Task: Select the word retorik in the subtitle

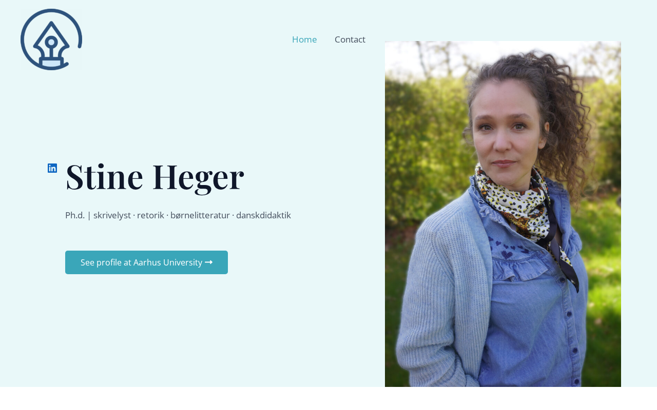Action: [x=150, y=215]
